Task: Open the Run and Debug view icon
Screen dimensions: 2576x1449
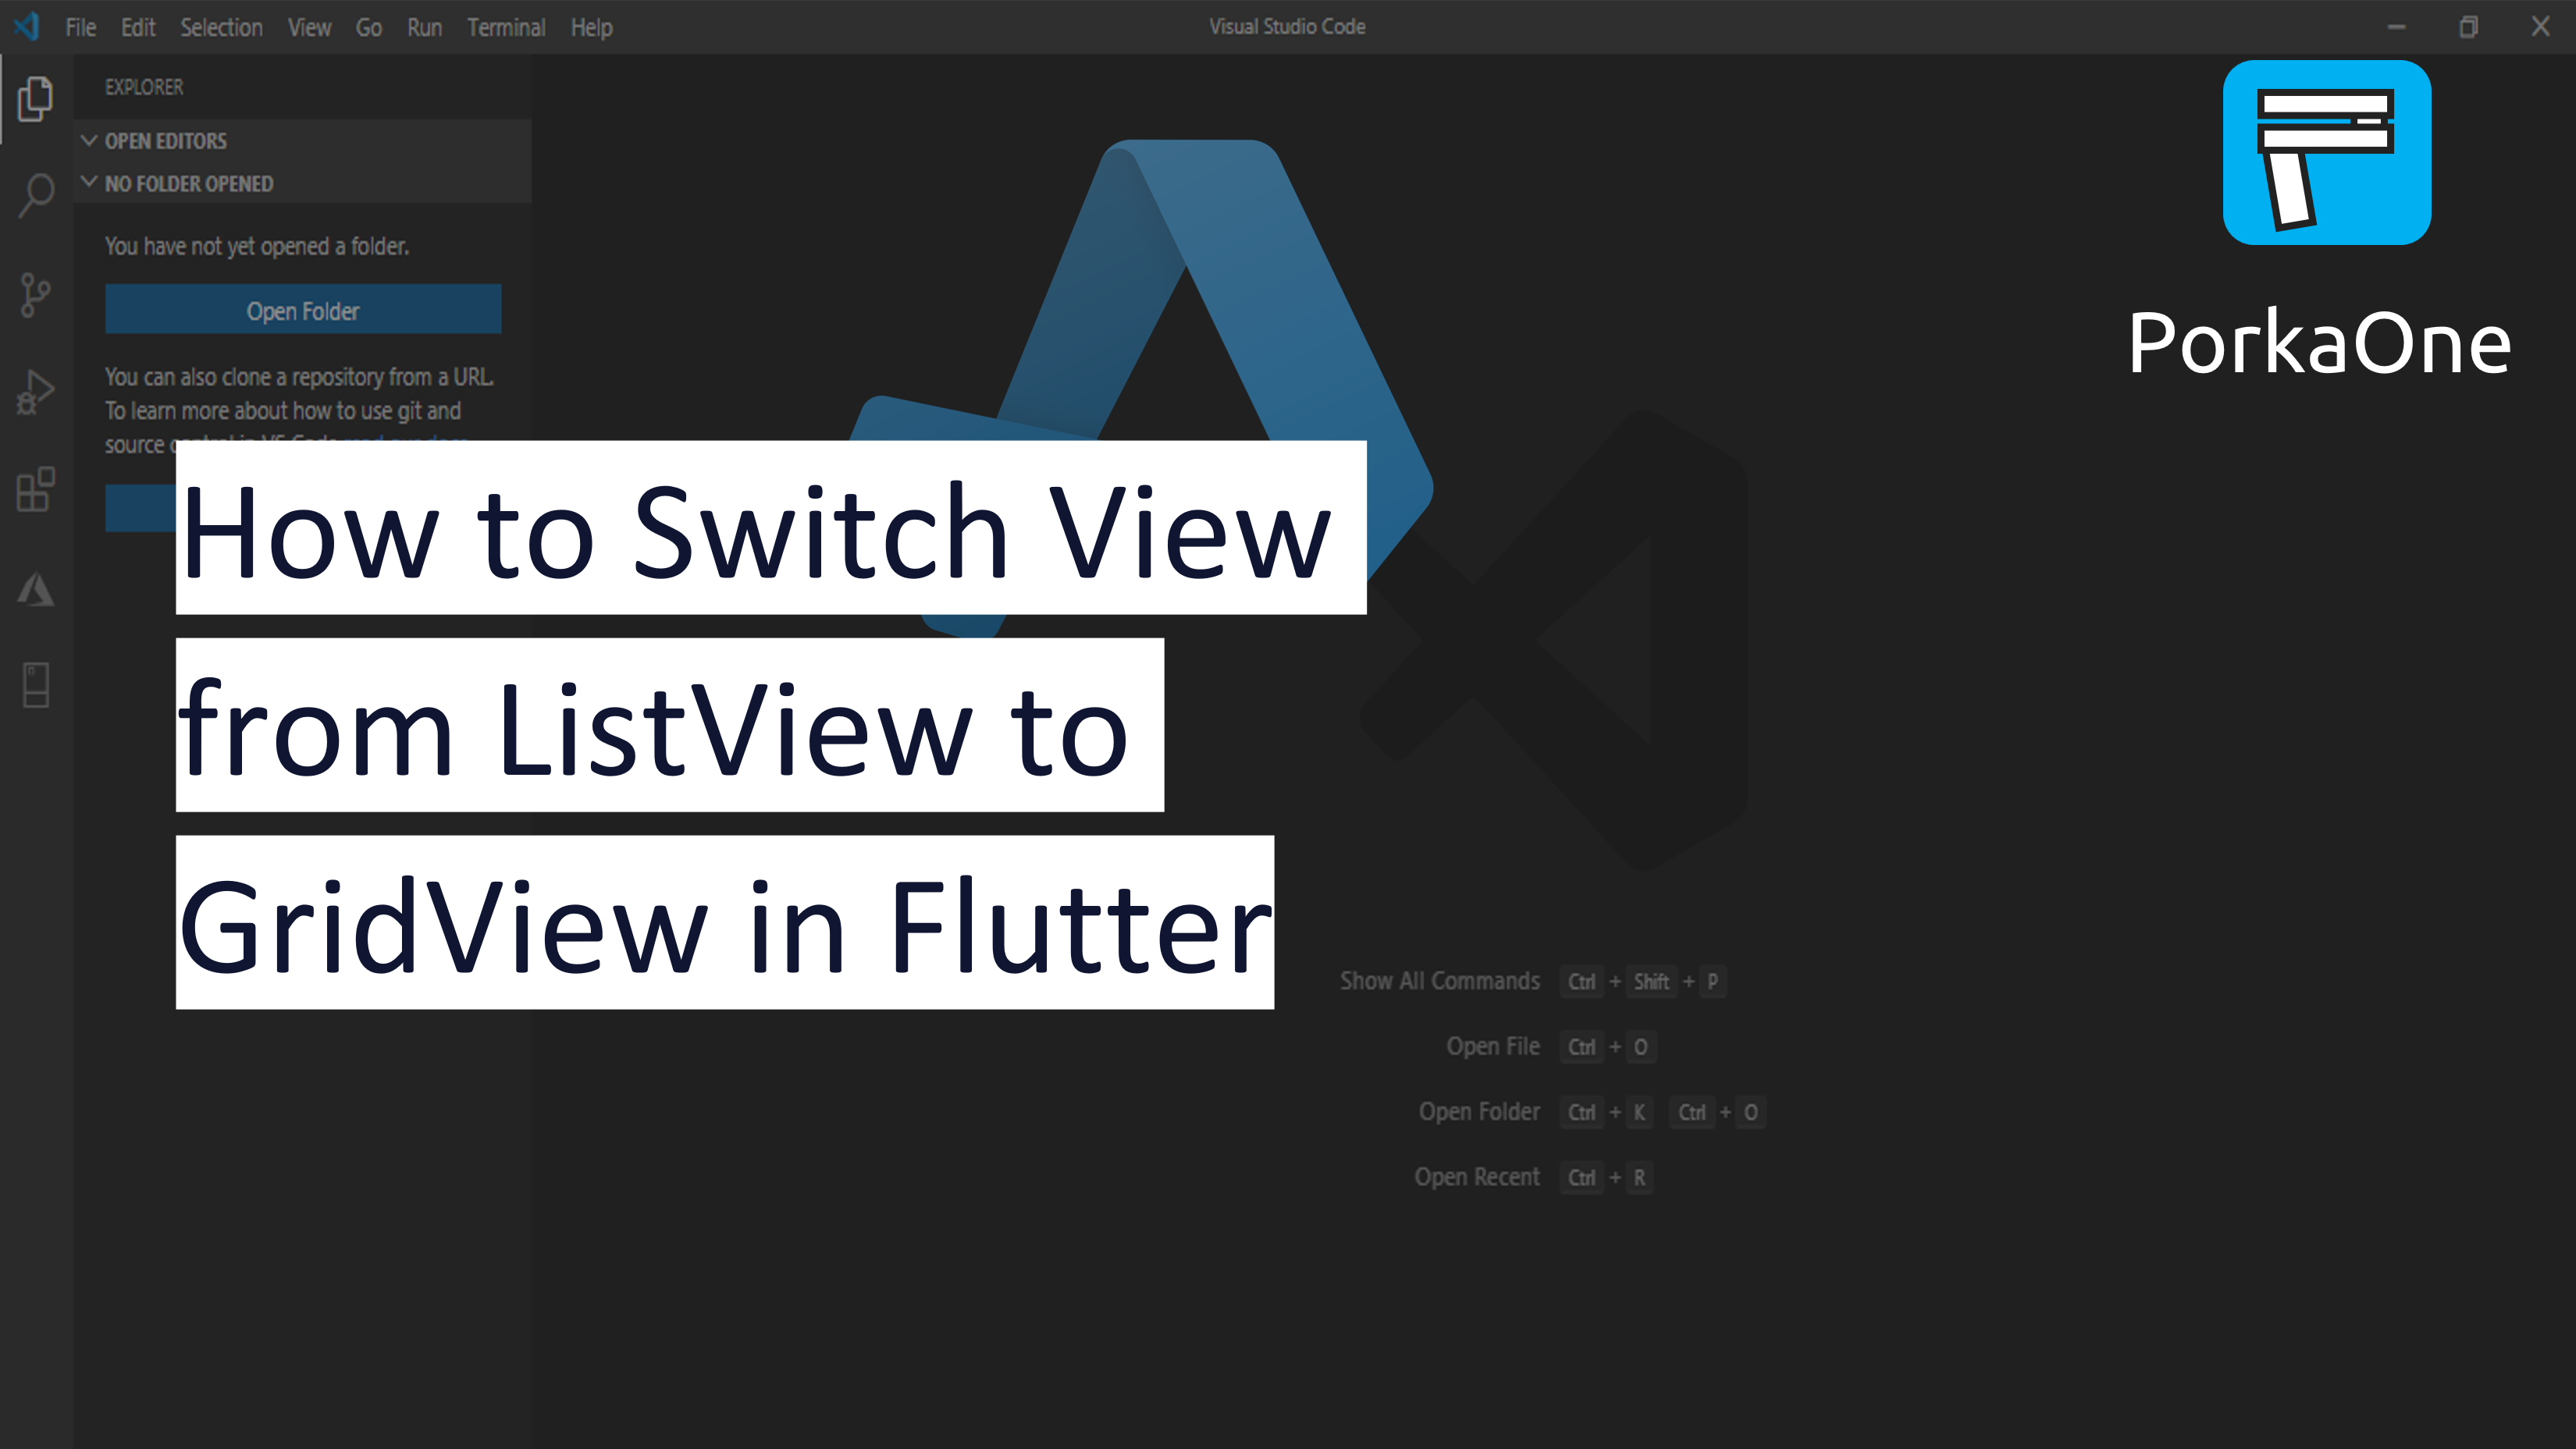Action: (x=36, y=392)
